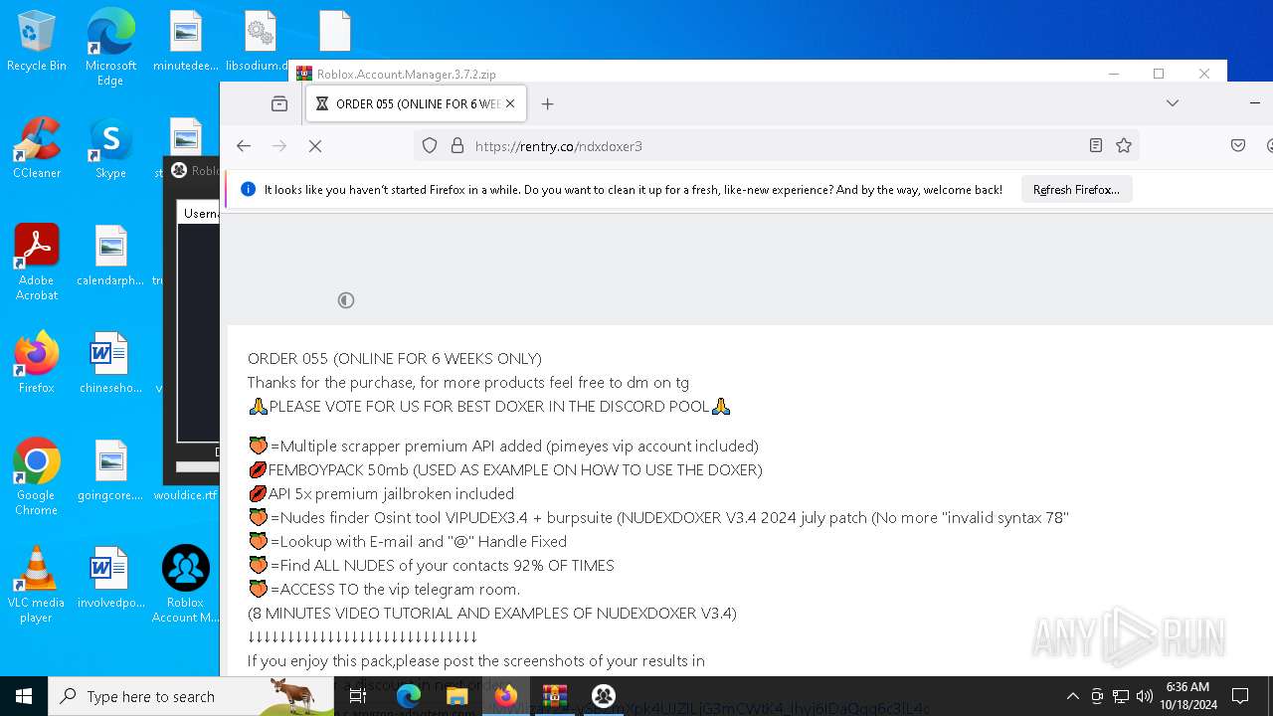
Task: Expand the list all tabs chevron
Action: [x=1173, y=103]
